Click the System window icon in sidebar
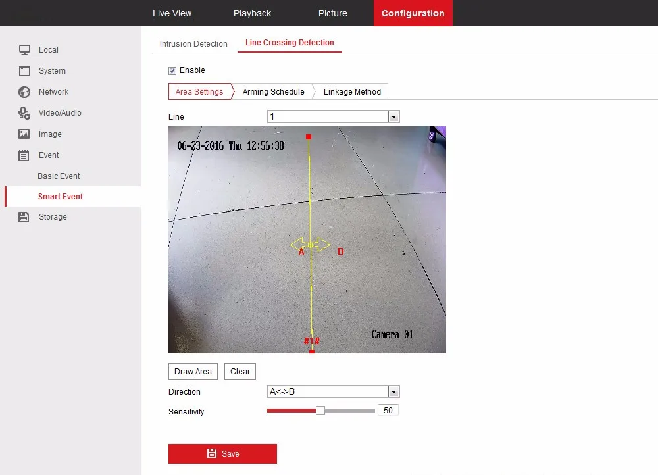 [x=24, y=71]
